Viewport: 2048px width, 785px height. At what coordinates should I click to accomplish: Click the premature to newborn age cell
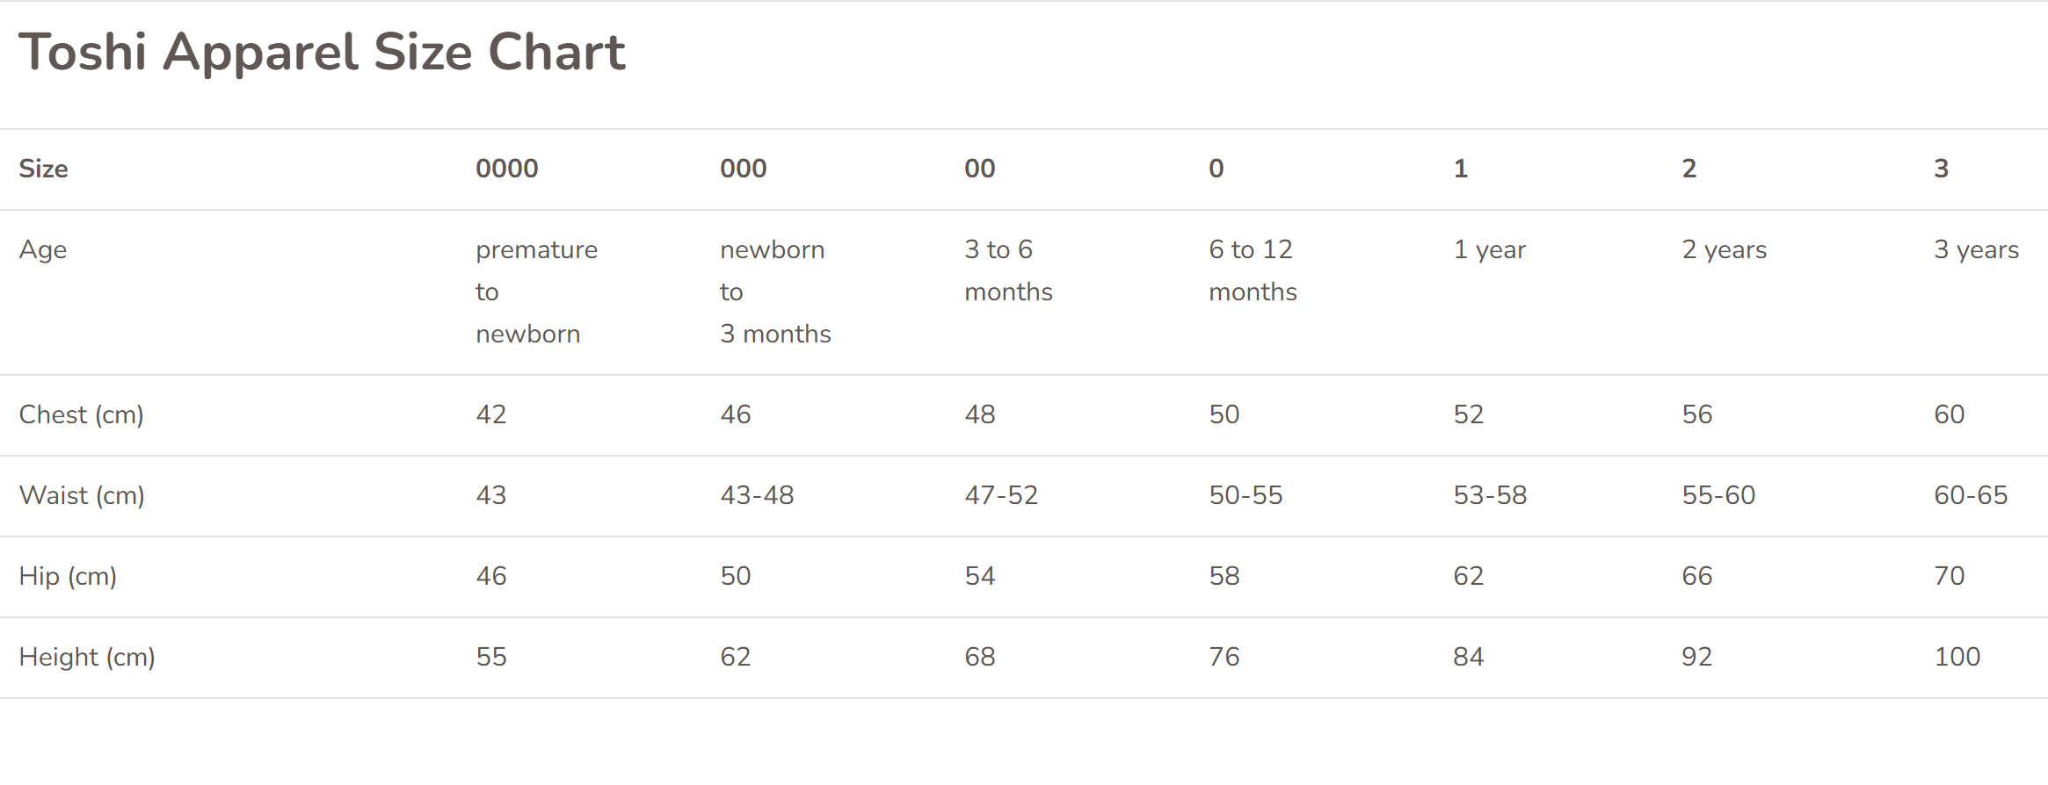[x=536, y=292]
